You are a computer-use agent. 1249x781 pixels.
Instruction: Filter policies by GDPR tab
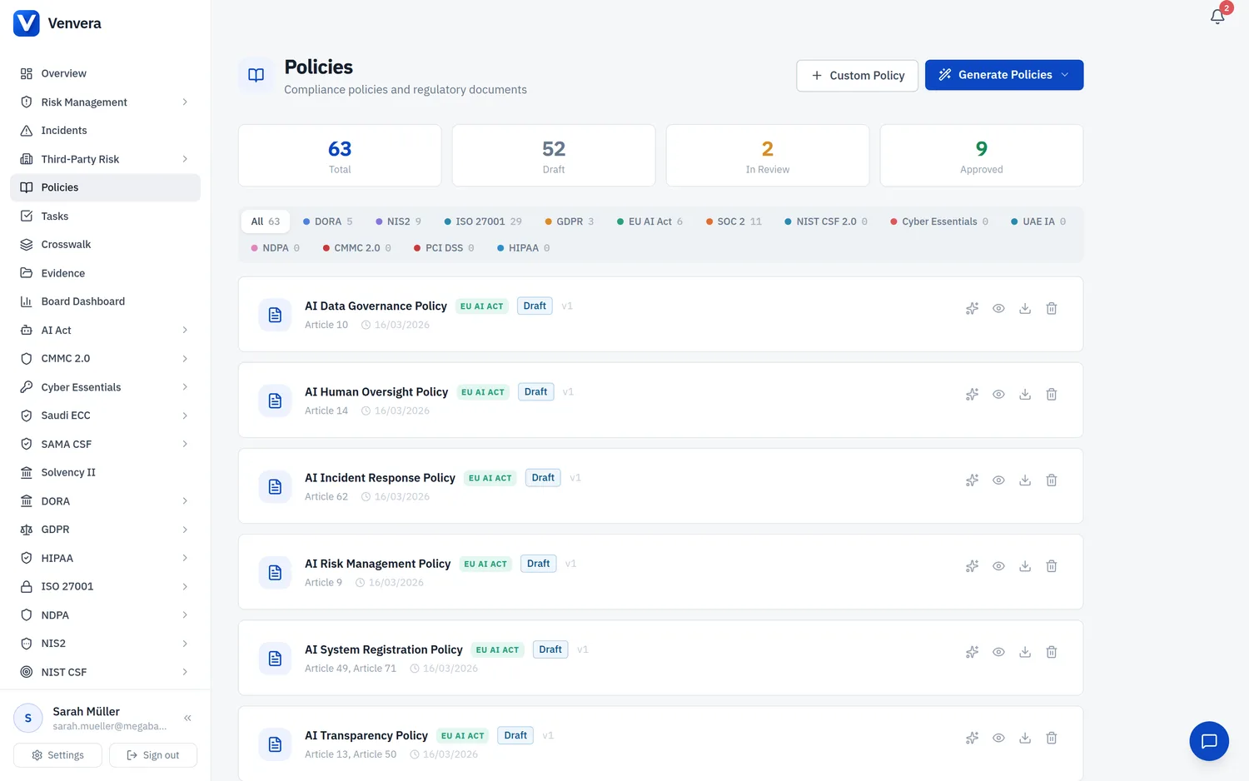570,221
